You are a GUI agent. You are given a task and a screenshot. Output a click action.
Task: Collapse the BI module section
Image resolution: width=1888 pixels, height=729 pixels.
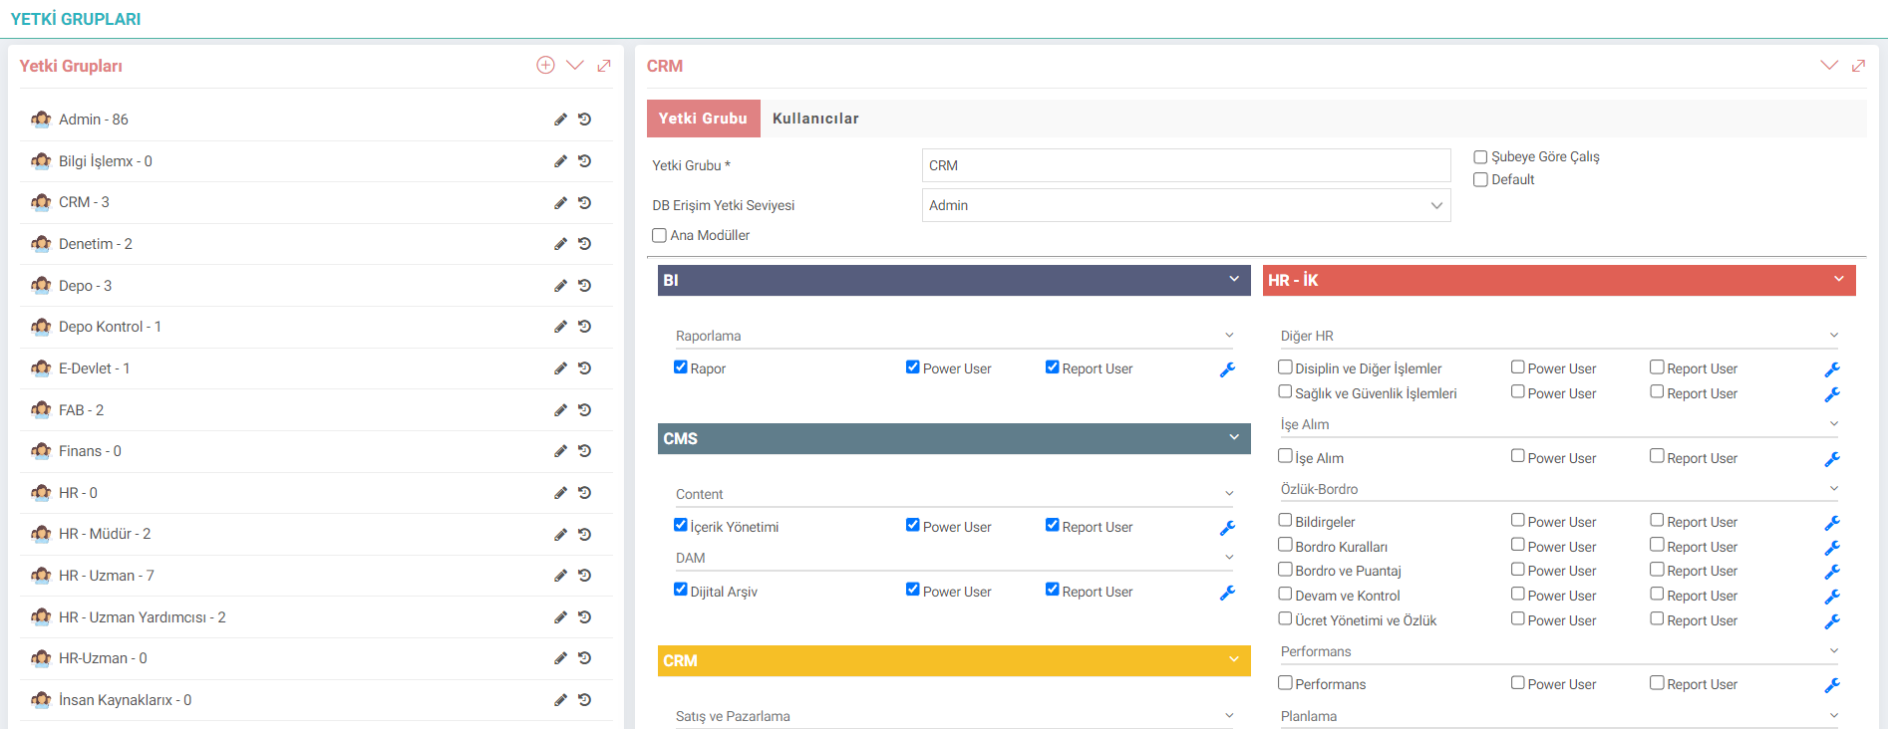1234,280
